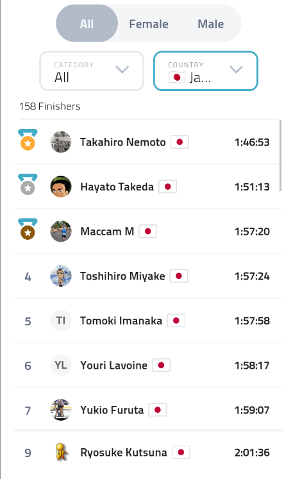Click the bronze medal icon beside Maccam M
The image size is (293, 479).
[x=28, y=229]
